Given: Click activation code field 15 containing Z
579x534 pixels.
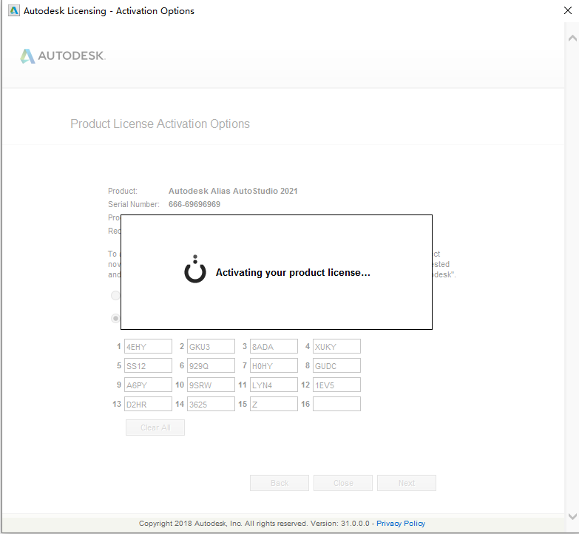Looking at the screenshot, I should (x=274, y=404).
